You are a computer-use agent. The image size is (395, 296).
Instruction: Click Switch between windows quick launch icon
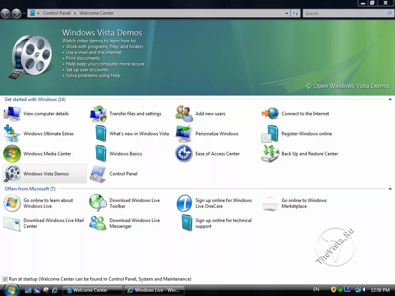[x=37, y=290]
